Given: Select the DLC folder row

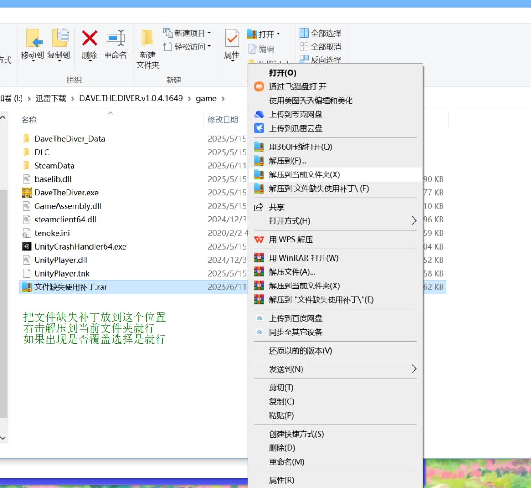Looking at the screenshot, I should 134,152.
